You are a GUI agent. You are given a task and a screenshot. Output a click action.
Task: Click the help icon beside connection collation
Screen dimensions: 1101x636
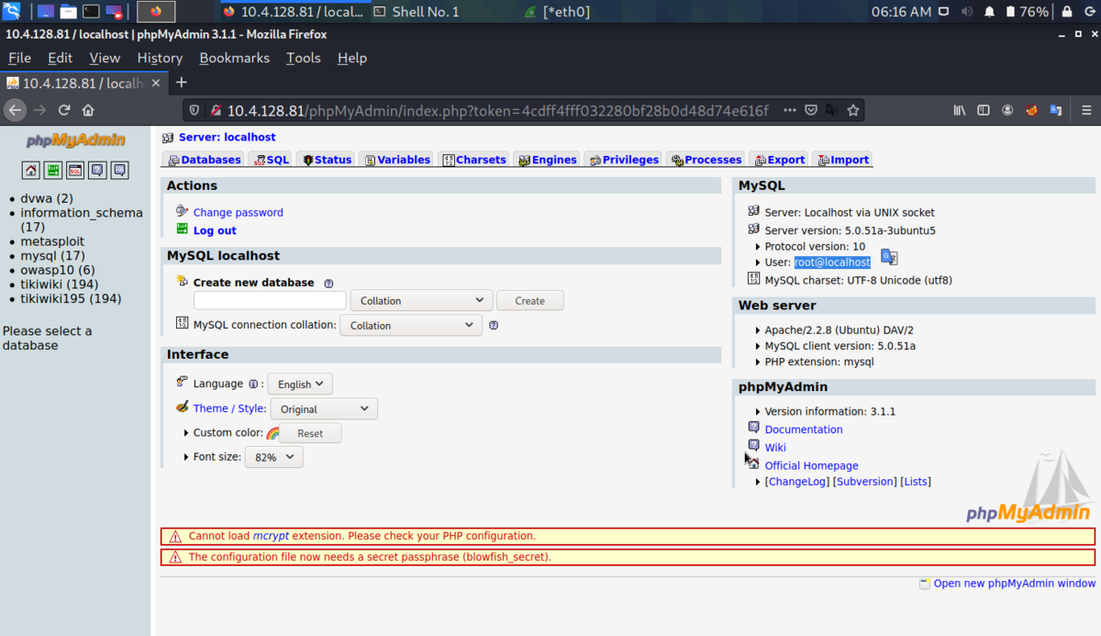(494, 325)
